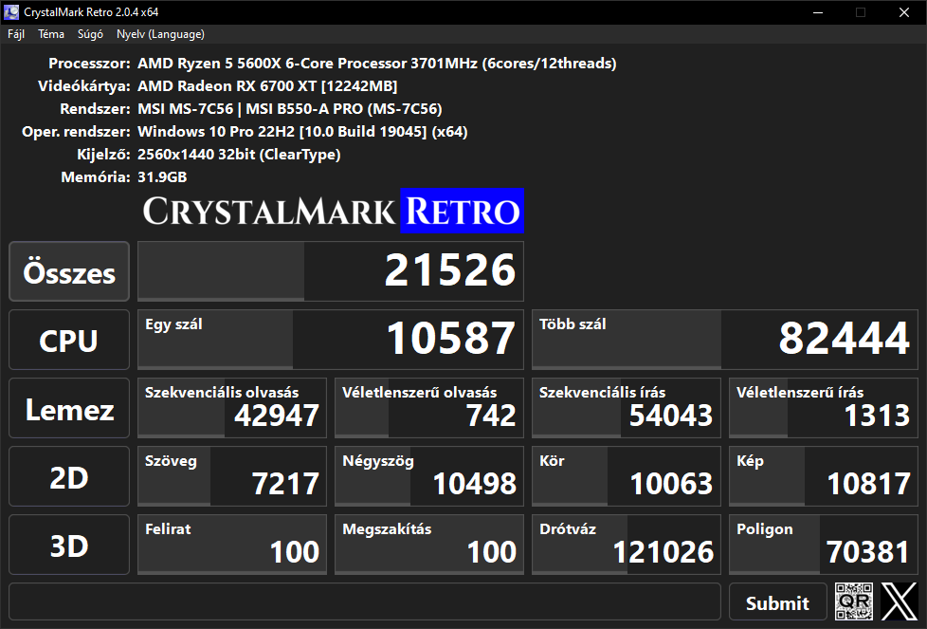Viewport: 927px width, 629px height.
Task: Click the total score 21526
Action: click(331, 271)
